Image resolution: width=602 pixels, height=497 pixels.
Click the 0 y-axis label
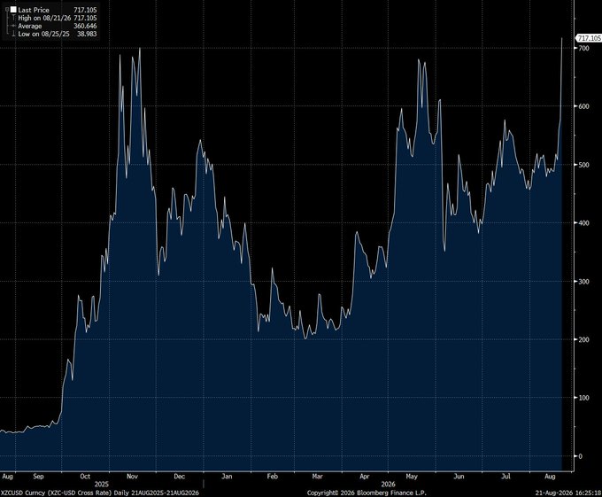pyautogui.click(x=580, y=456)
